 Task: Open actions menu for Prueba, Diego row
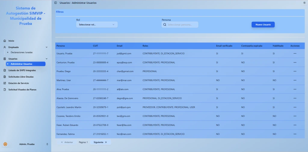click(295, 71)
